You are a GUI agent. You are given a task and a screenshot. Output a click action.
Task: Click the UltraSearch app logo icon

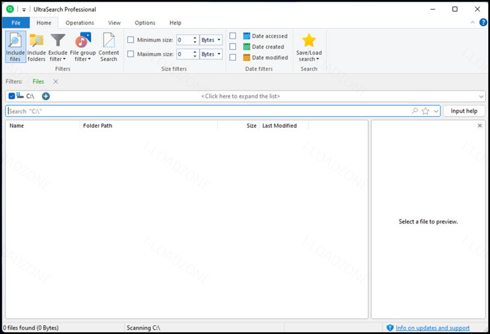coord(10,9)
